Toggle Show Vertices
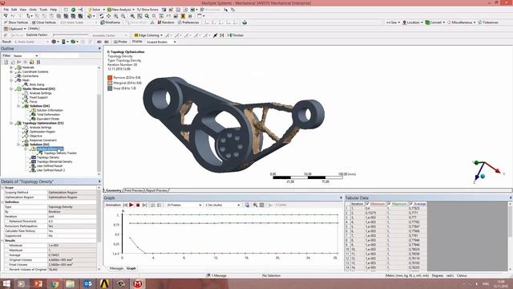 16,22
